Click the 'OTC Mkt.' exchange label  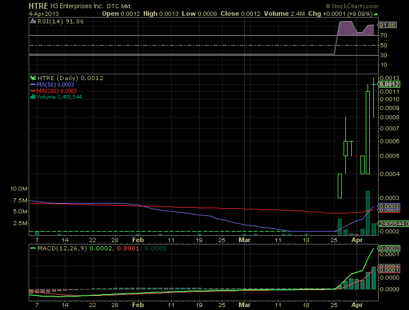(119, 6)
